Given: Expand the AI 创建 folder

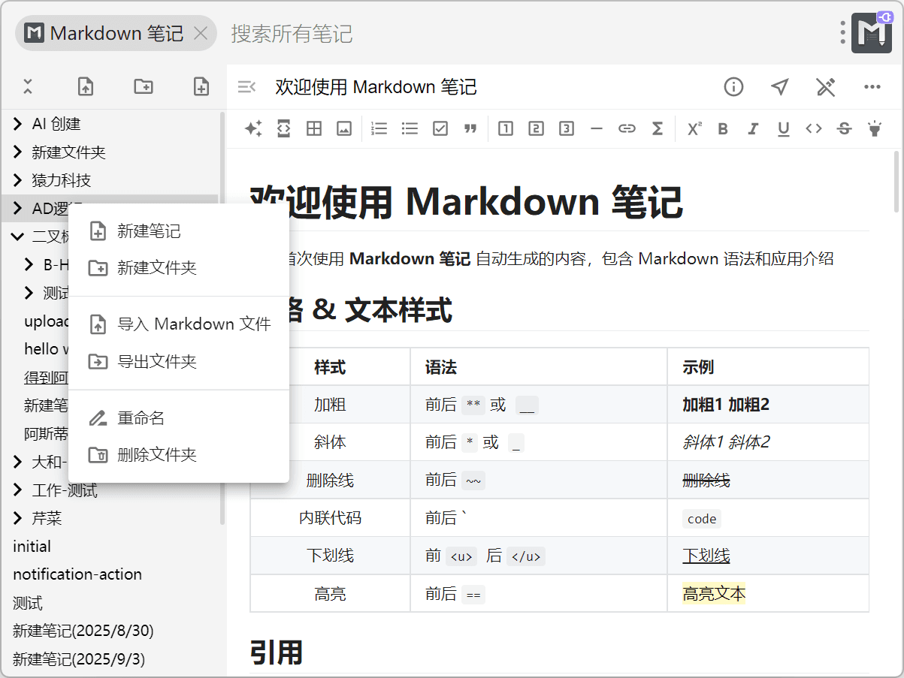Looking at the screenshot, I should (x=18, y=124).
